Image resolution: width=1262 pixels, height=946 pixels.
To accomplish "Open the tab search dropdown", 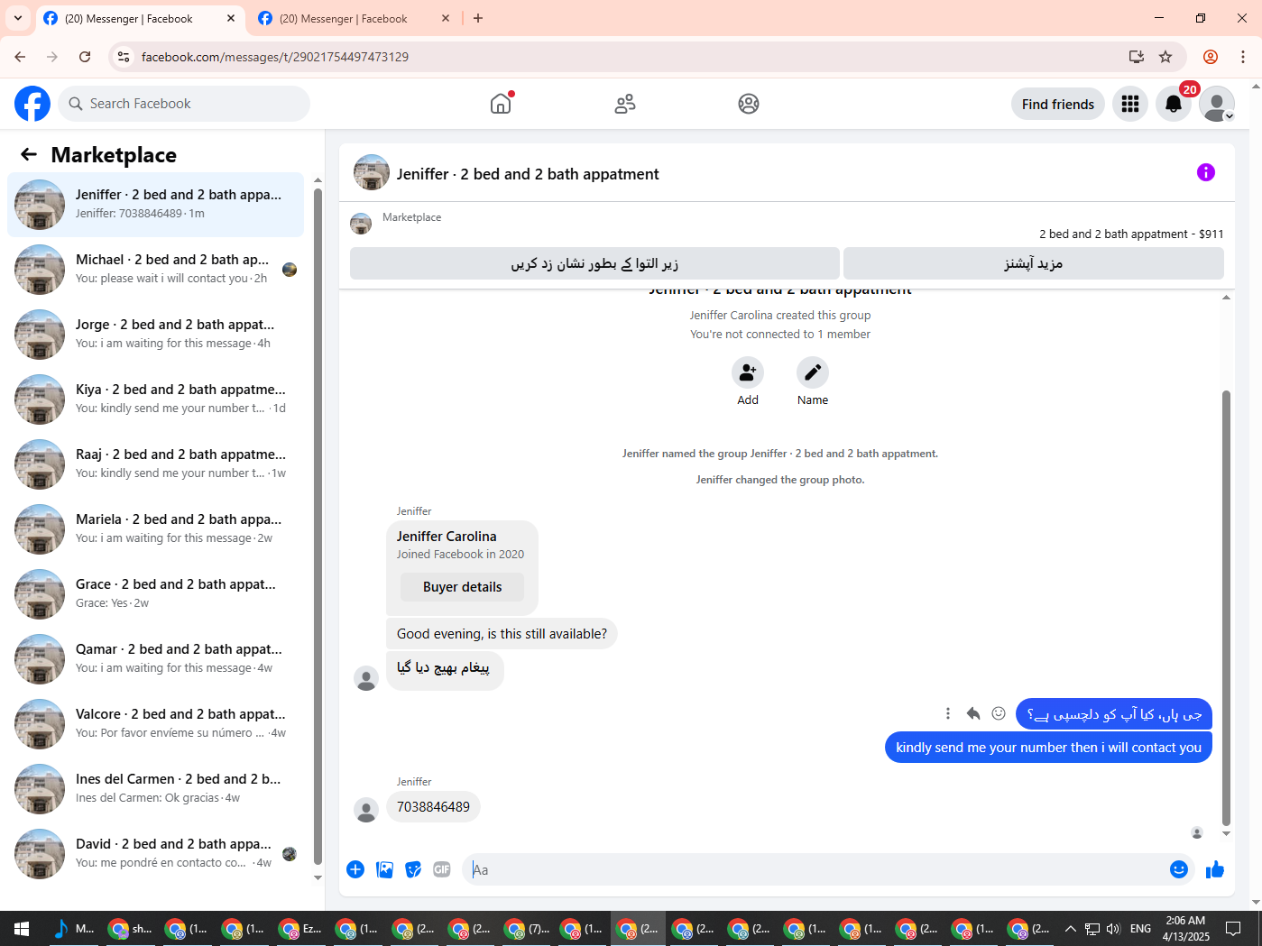I will click(18, 18).
